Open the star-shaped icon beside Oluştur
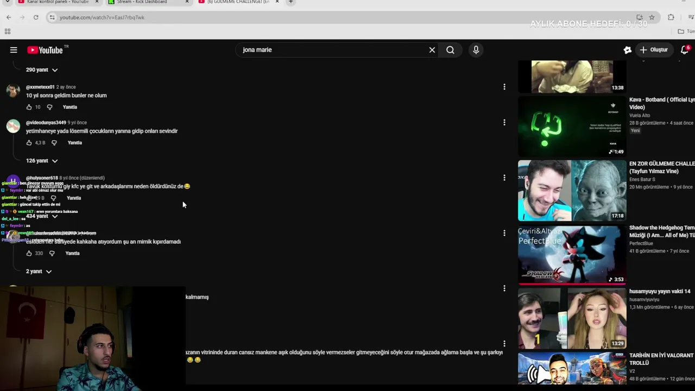 click(627, 50)
